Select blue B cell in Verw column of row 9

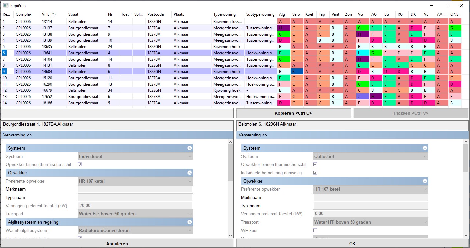tap(297, 71)
